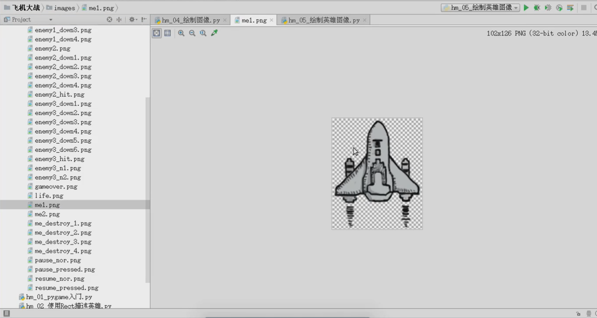Viewport: 597px width, 318px height.
Task: Toggle the transparency chessboard button
Action: pos(157,33)
